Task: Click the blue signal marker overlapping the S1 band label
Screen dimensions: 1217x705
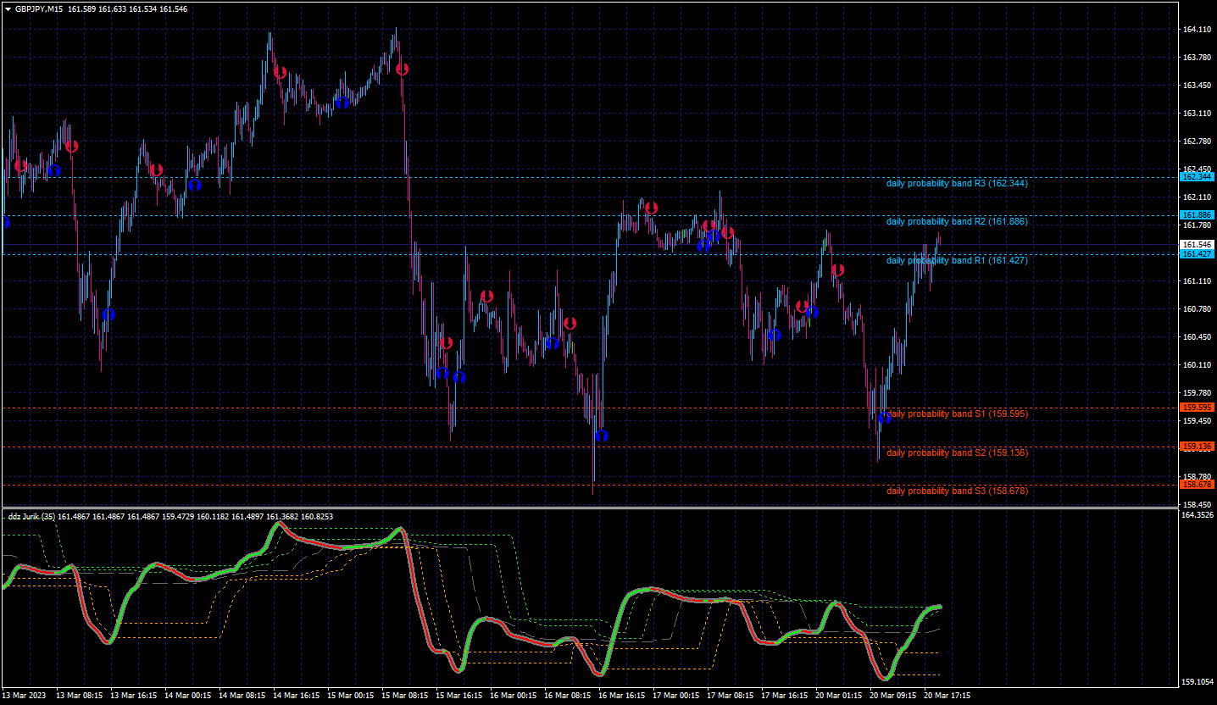Action: pos(885,418)
